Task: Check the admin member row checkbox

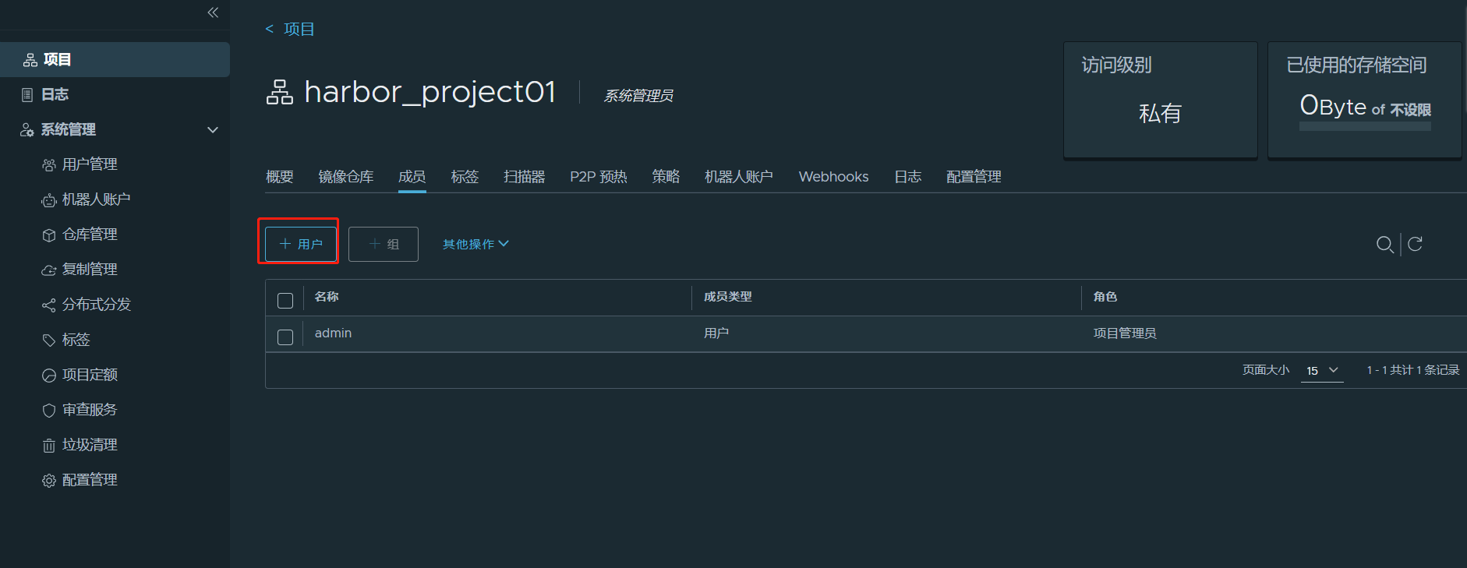Action: (x=285, y=337)
